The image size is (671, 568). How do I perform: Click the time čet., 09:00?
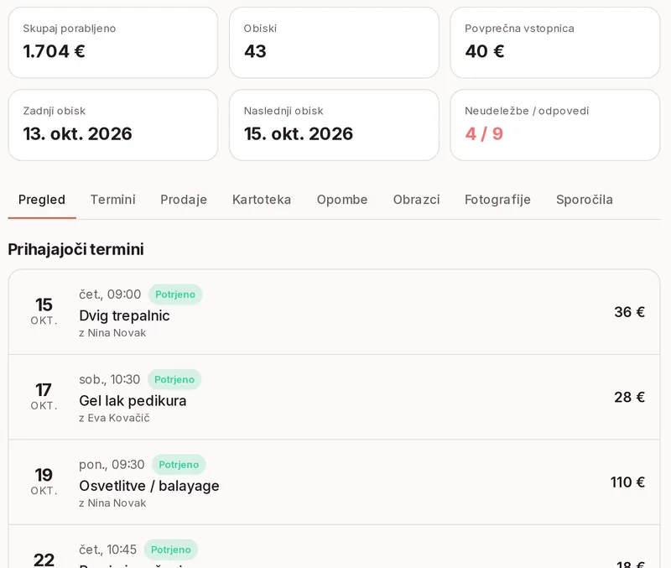[110, 294]
